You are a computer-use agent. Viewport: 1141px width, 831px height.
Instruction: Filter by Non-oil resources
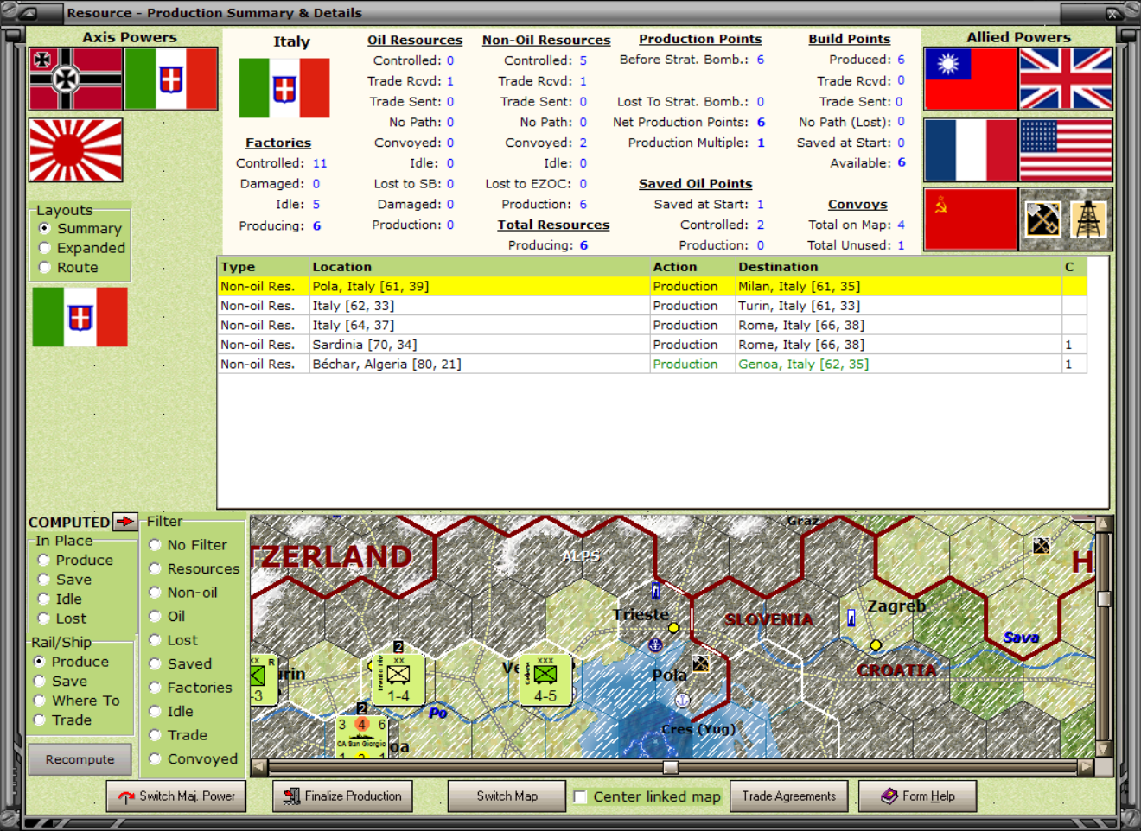(156, 593)
